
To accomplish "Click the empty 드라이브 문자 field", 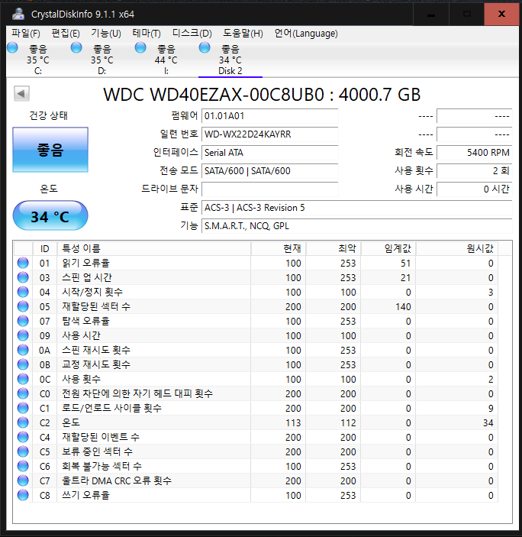I will point(270,189).
